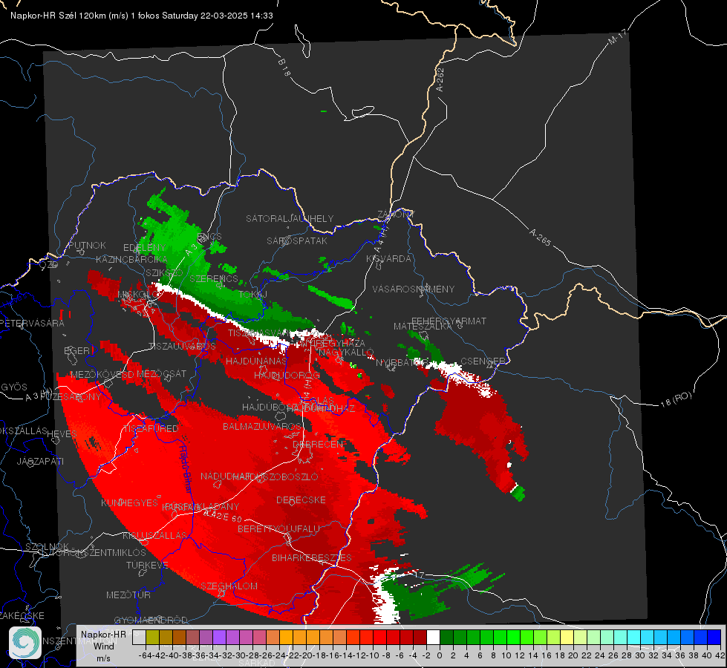Viewport: 727px width, 668px height.
Task: Select the GYOMAENDRŐD label
Action: click(x=151, y=620)
